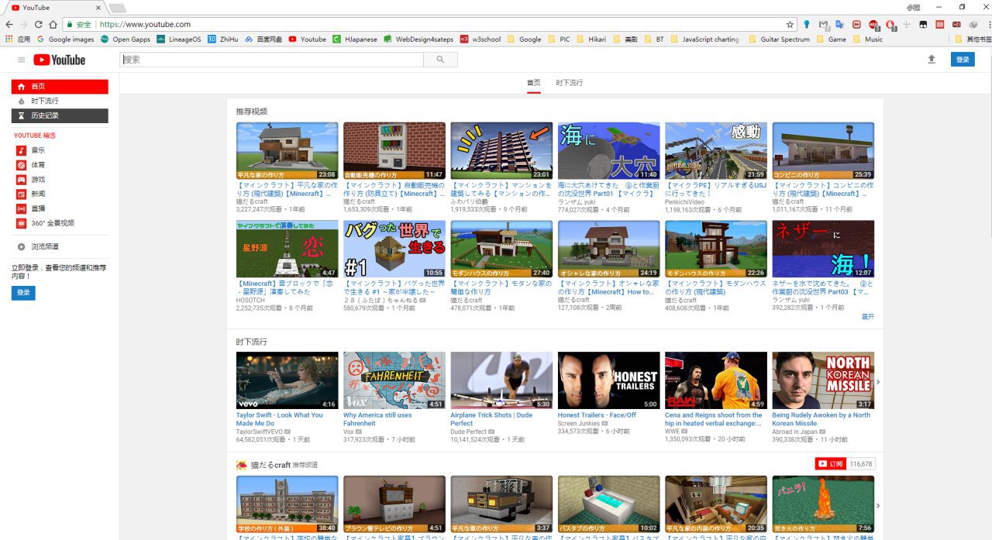Screen dimensions: 992x540
Task: Open Taylor Swift video thumbnail
Action: [x=287, y=380]
